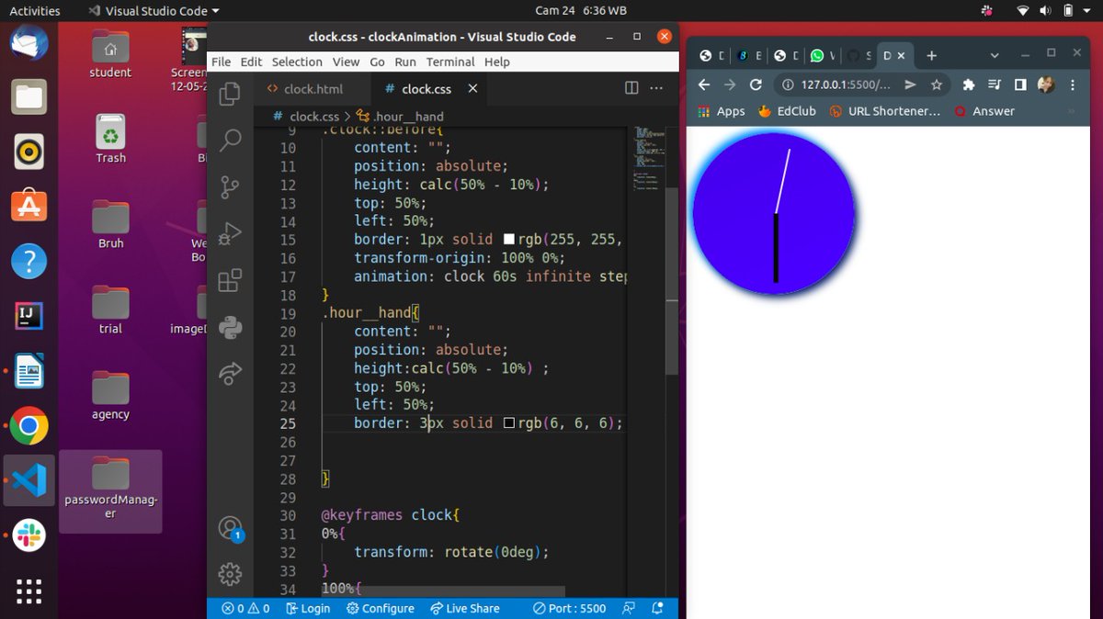The width and height of the screenshot is (1103, 619).
Task: Click Live Share in status bar
Action: (x=464, y=608)
